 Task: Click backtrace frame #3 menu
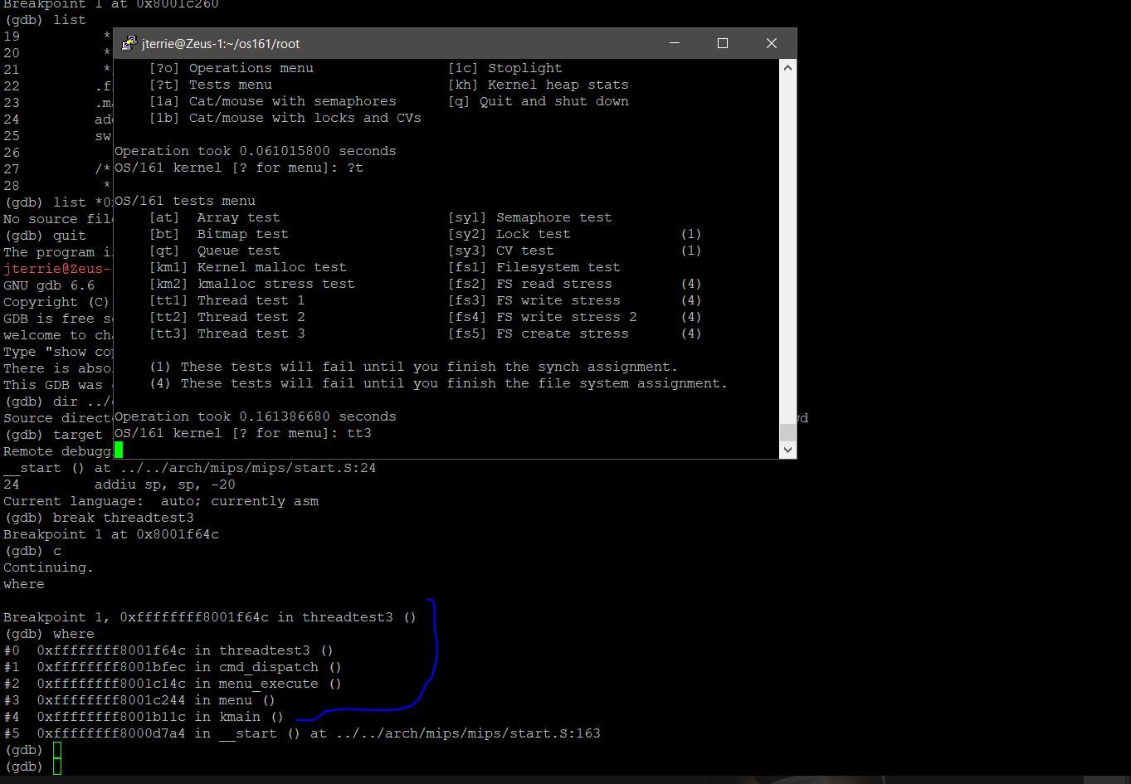click(139, 700)
